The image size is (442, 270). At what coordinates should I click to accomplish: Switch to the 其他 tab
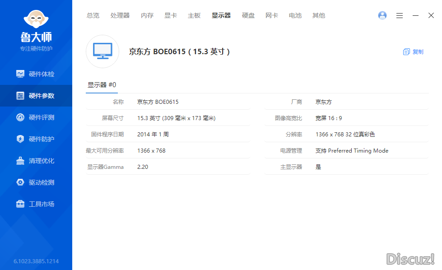319,15
